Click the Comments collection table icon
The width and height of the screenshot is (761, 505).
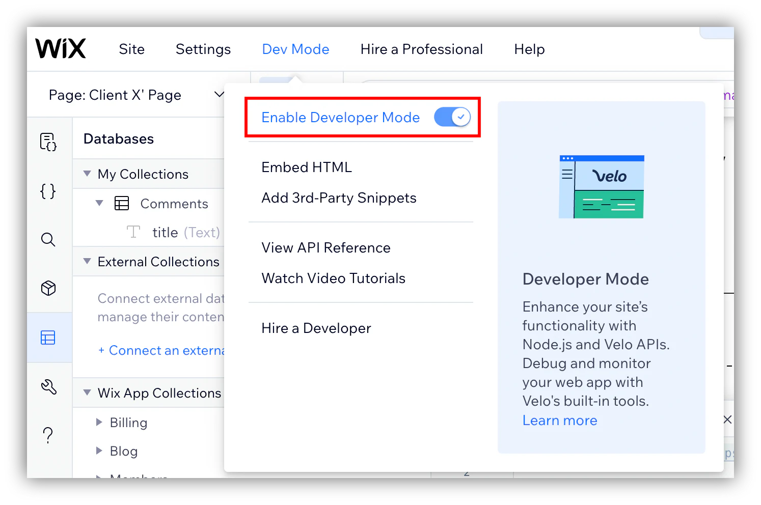click(122, 204)
